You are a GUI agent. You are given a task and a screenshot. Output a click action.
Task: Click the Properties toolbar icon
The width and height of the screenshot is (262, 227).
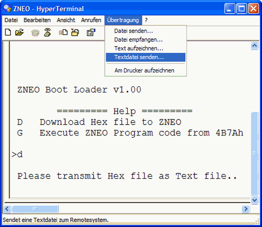91,32
